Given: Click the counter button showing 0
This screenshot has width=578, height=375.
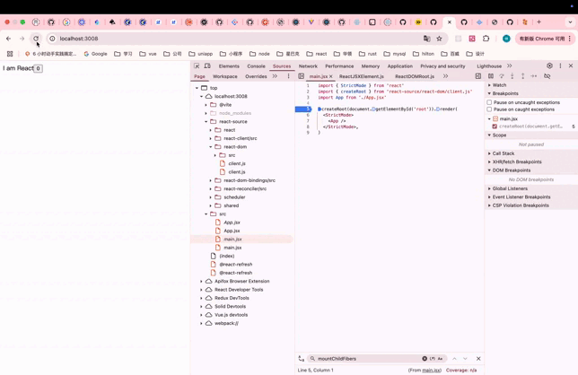Looking at the screenshot, I should 38,68.
